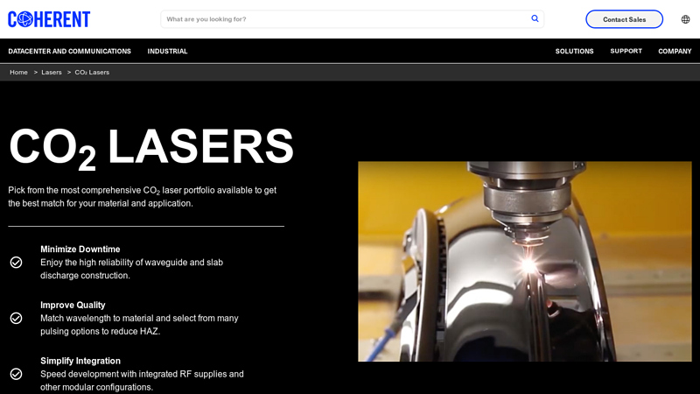Click the Improve Quality checkmark icon
Screen dimensions: 700x394
click(16, 318)
